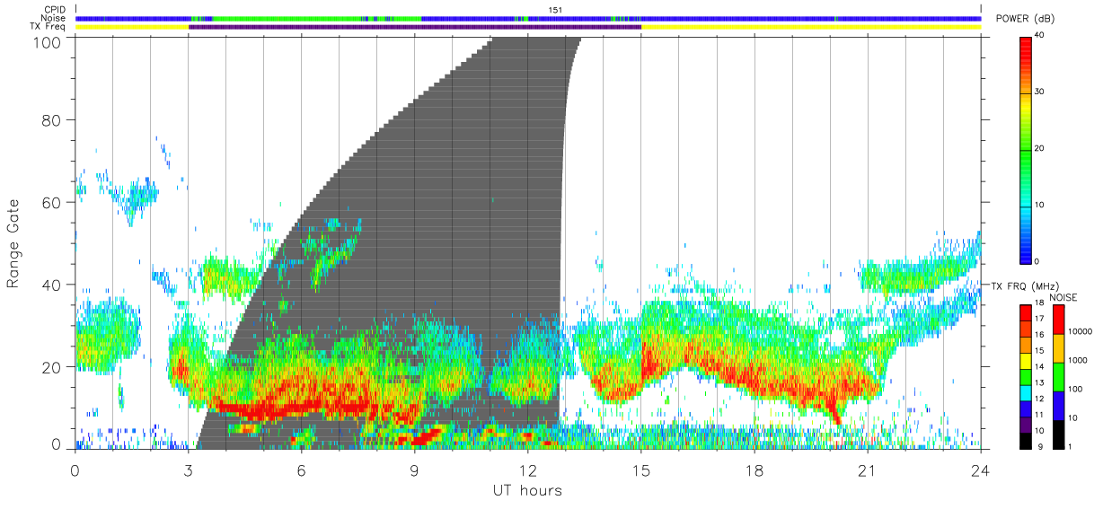Viewport: 1103px width, 509px height.
Task: Click the '1' label on NOISE scale
Action: click(1071, 446)
